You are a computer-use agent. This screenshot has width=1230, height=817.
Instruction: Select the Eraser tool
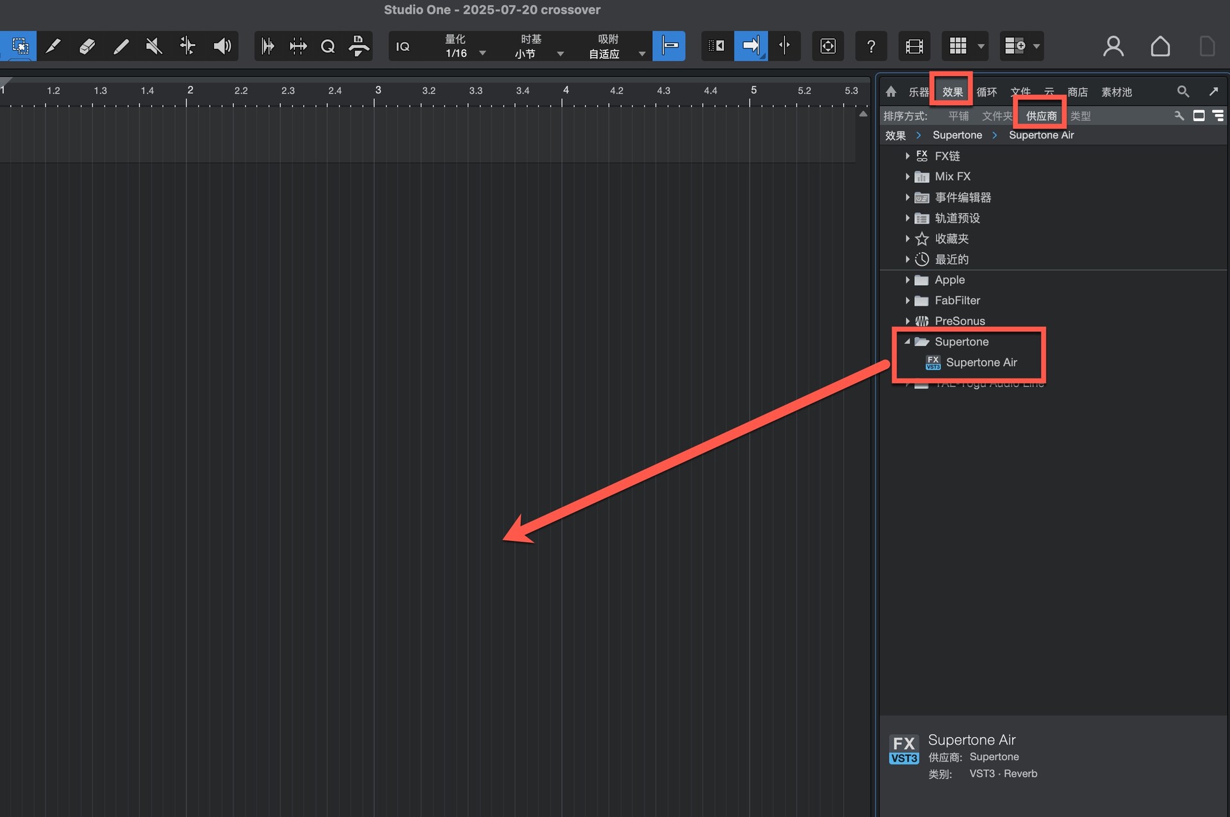87,46
